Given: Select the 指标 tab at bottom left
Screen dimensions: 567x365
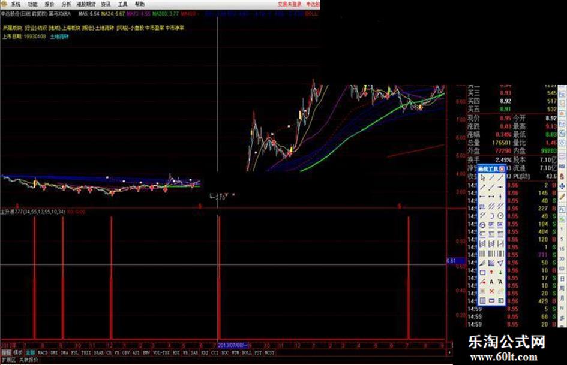Looking at the screenshot, I should 6,352.
